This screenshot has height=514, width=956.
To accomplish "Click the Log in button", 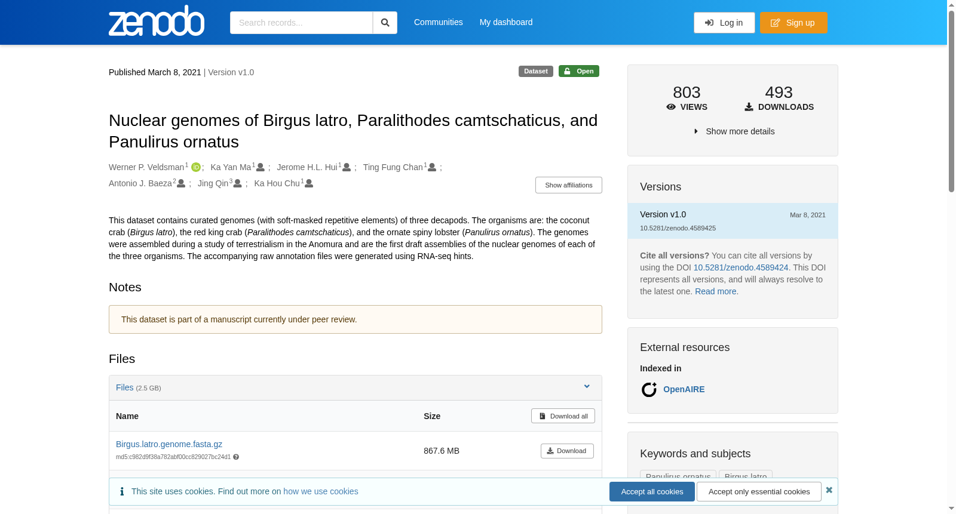I will [x=724, y=23].
